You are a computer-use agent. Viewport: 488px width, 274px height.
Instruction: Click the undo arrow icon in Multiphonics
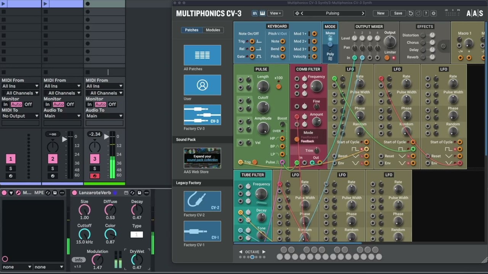(411, 13)
